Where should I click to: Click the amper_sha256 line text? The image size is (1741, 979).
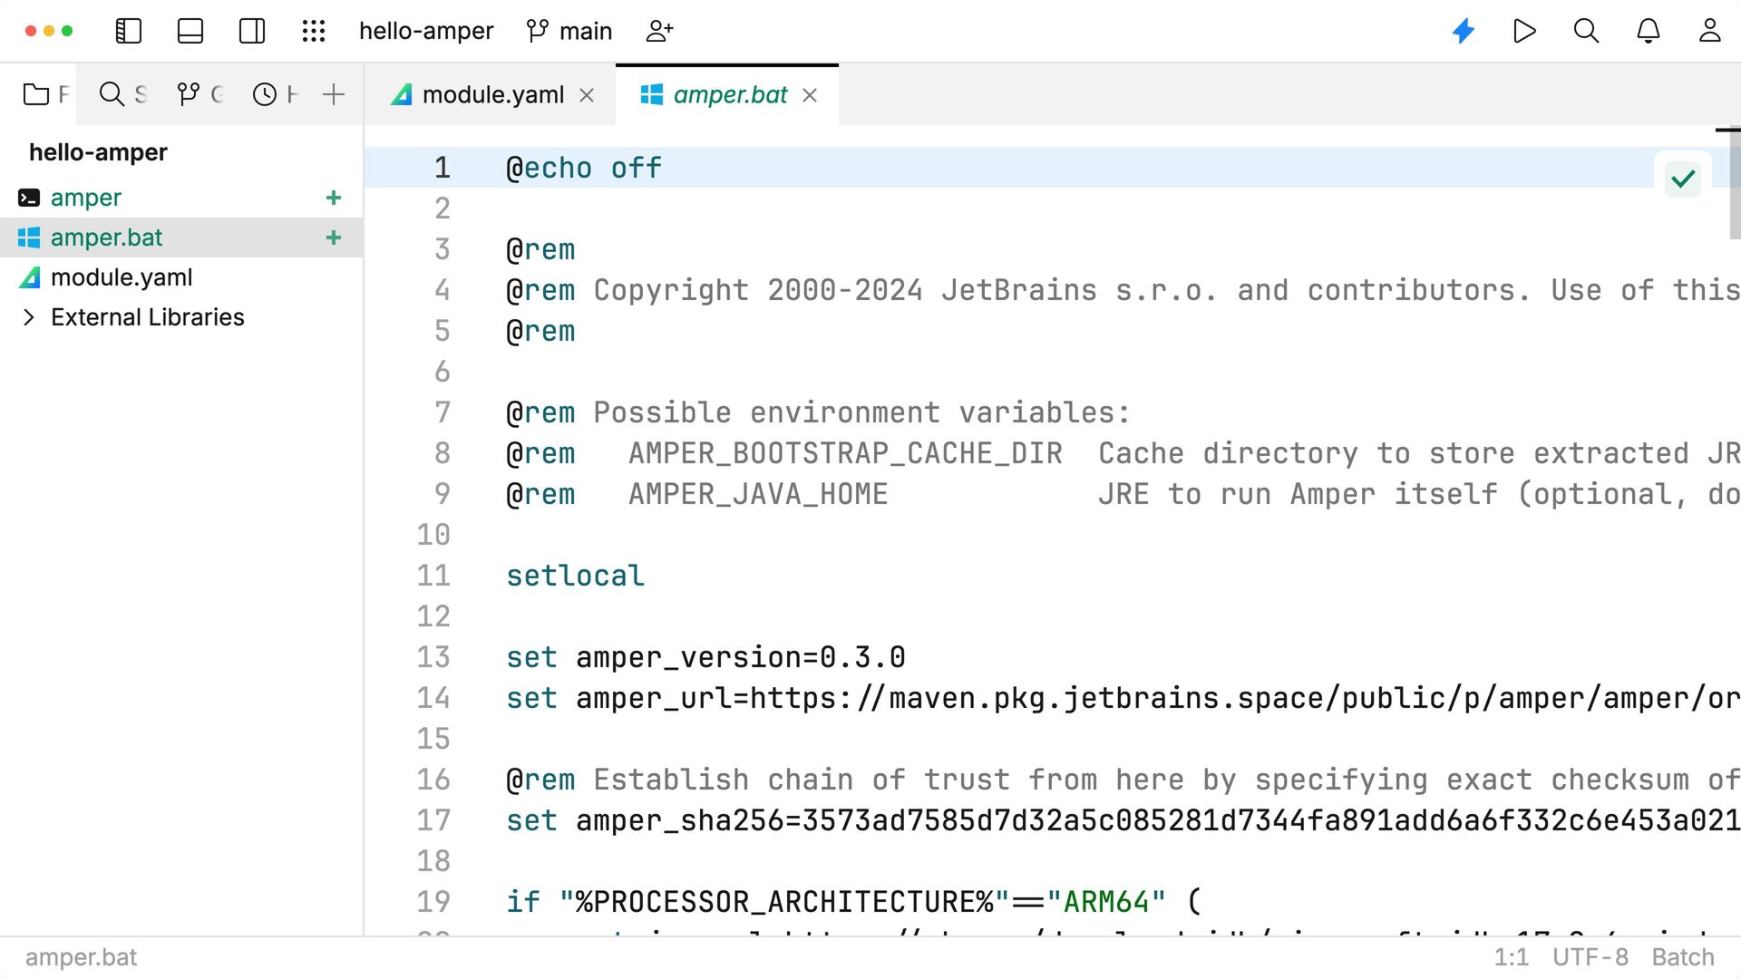click(1123, 820)
